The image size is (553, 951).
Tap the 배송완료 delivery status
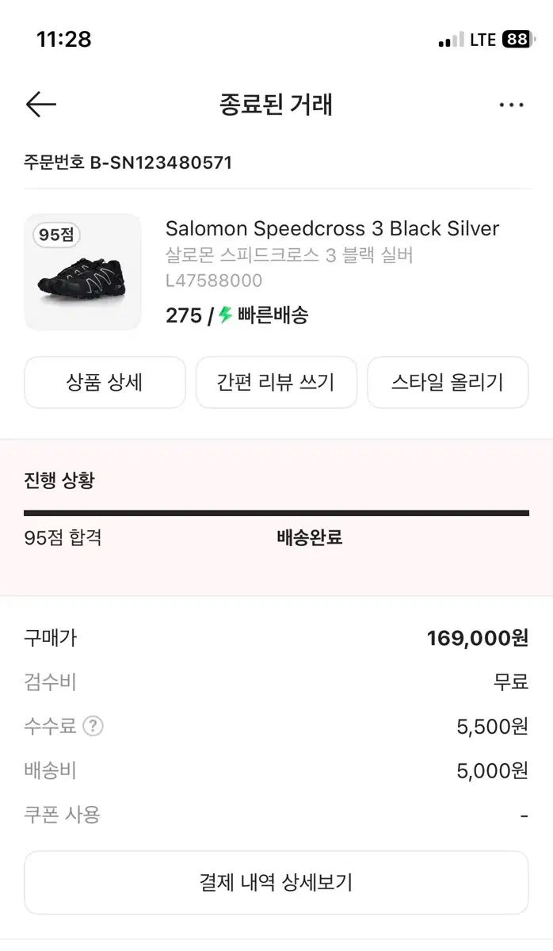(x=309, y=537)
